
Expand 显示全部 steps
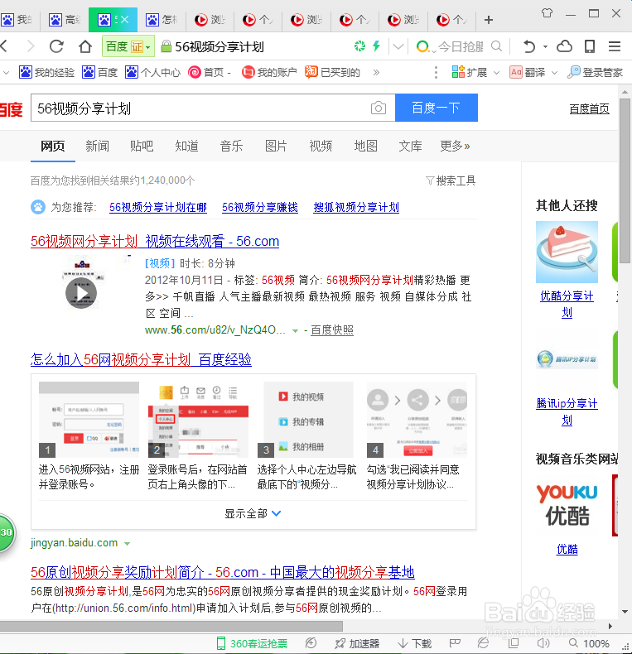coord(253,513)
